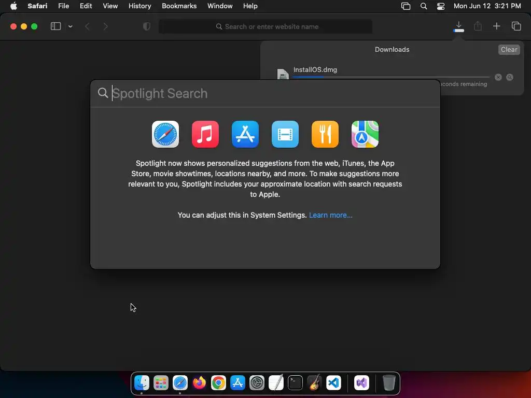Screen dimensions: 531x398
Task: Cancel the InstallOS.dmg download
Action: 498,77
